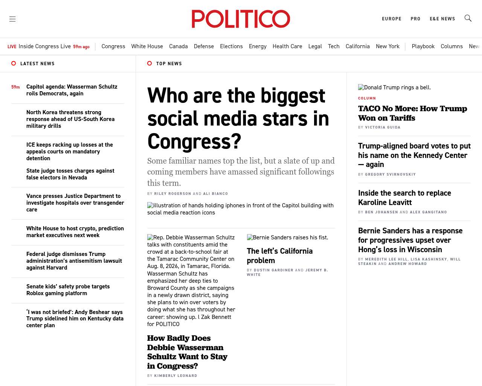Image resolution: width=482 pixels, height=386 pixels.
Task: Open the hamburger menu icon
Action: 12,19
